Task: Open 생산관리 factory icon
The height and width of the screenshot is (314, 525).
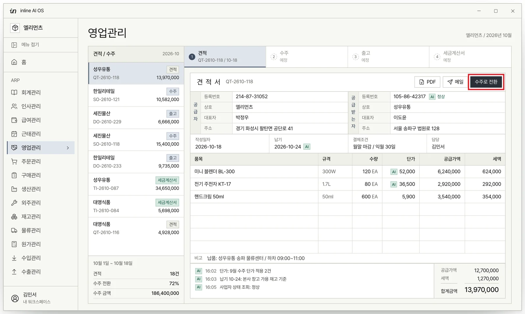Action: (14, 189)
